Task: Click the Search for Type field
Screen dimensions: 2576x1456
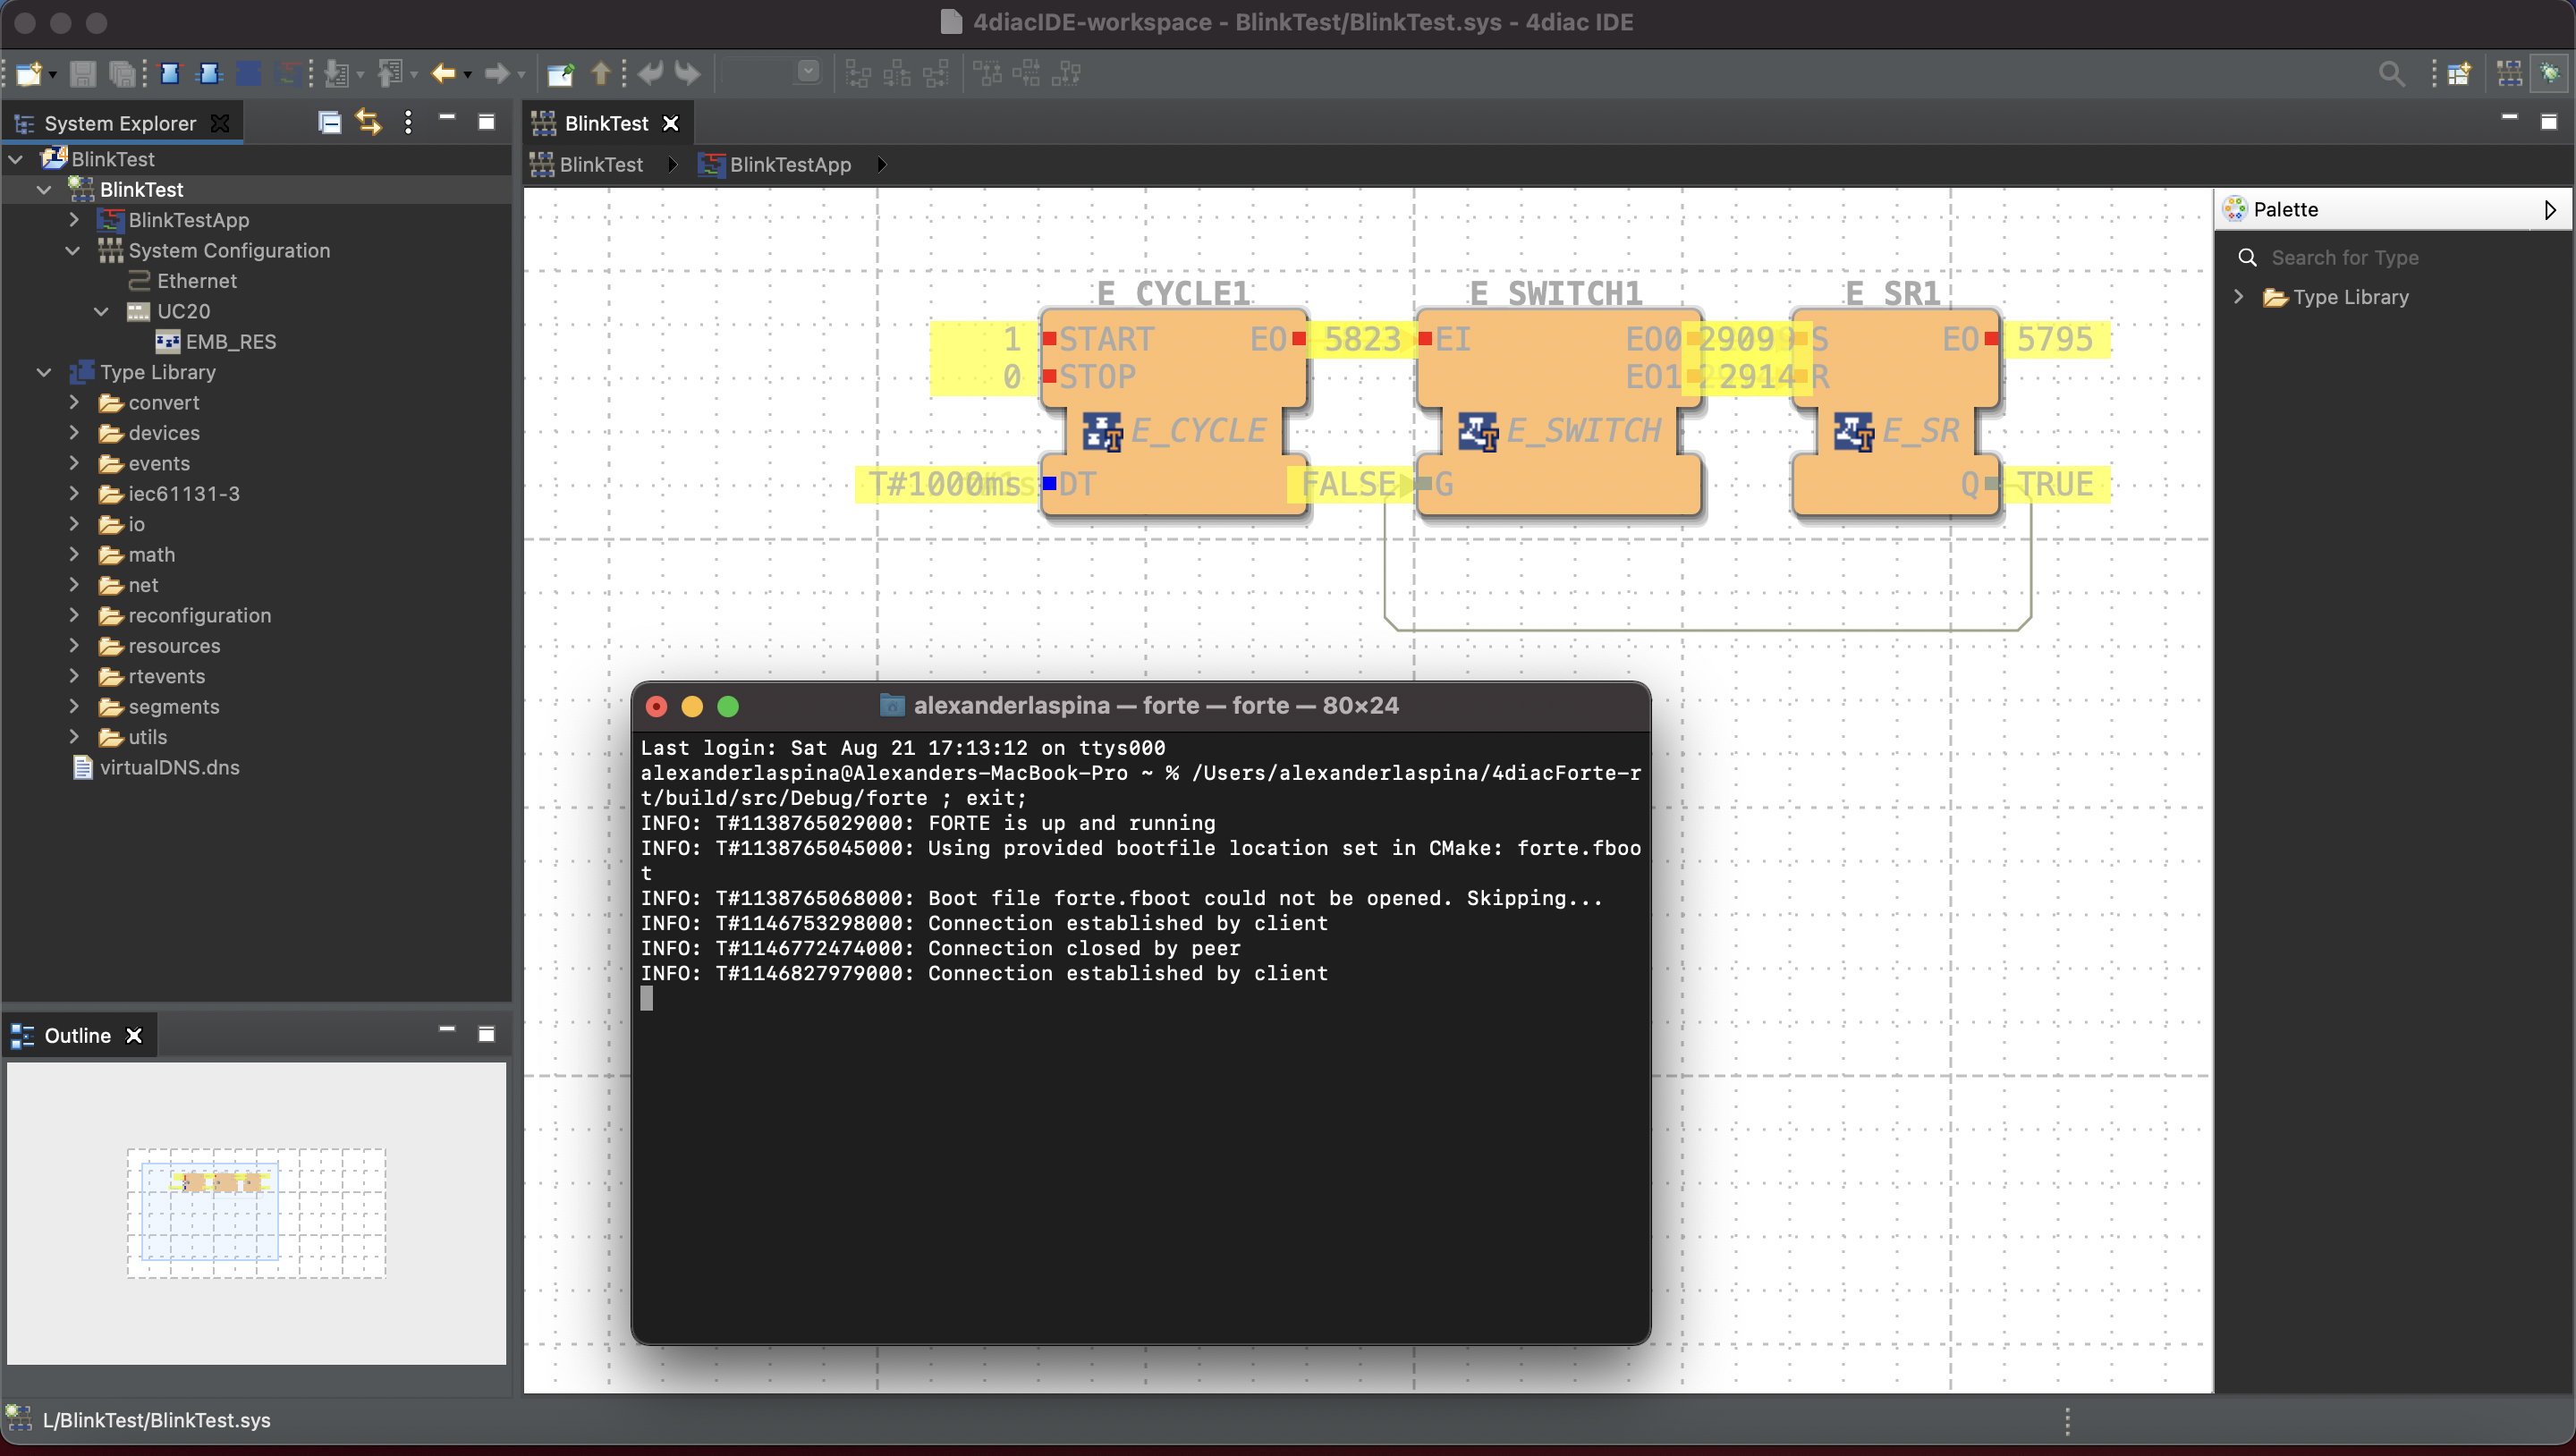Action: click(x=2400, y=257)
